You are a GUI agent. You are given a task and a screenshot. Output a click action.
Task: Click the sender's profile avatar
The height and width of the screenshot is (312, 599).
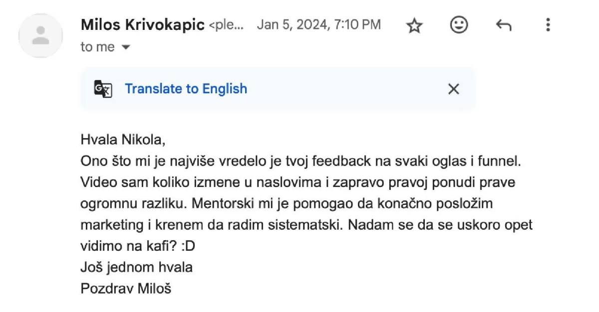tap(40, 35)
